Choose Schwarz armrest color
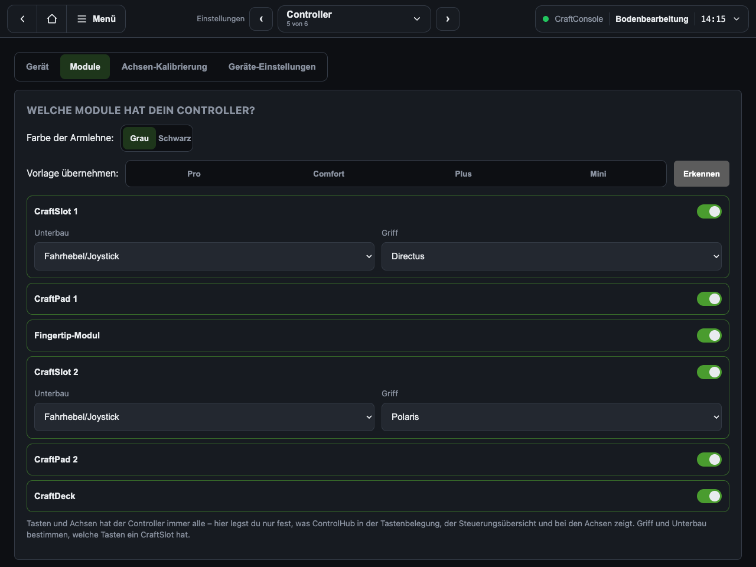 174,138
